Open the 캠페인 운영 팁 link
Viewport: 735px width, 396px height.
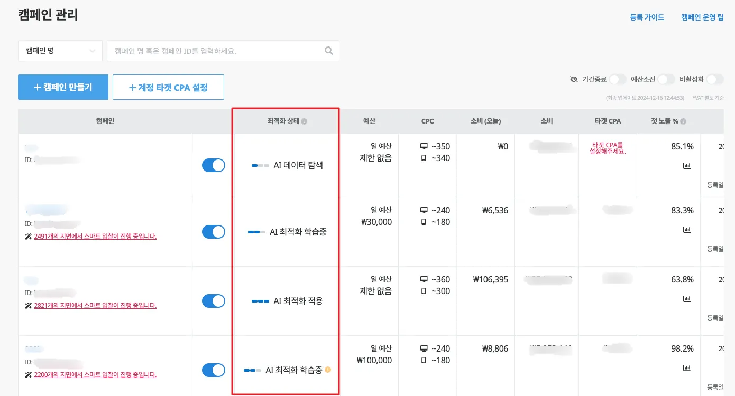pyautogui.click(x=702, y=17)
